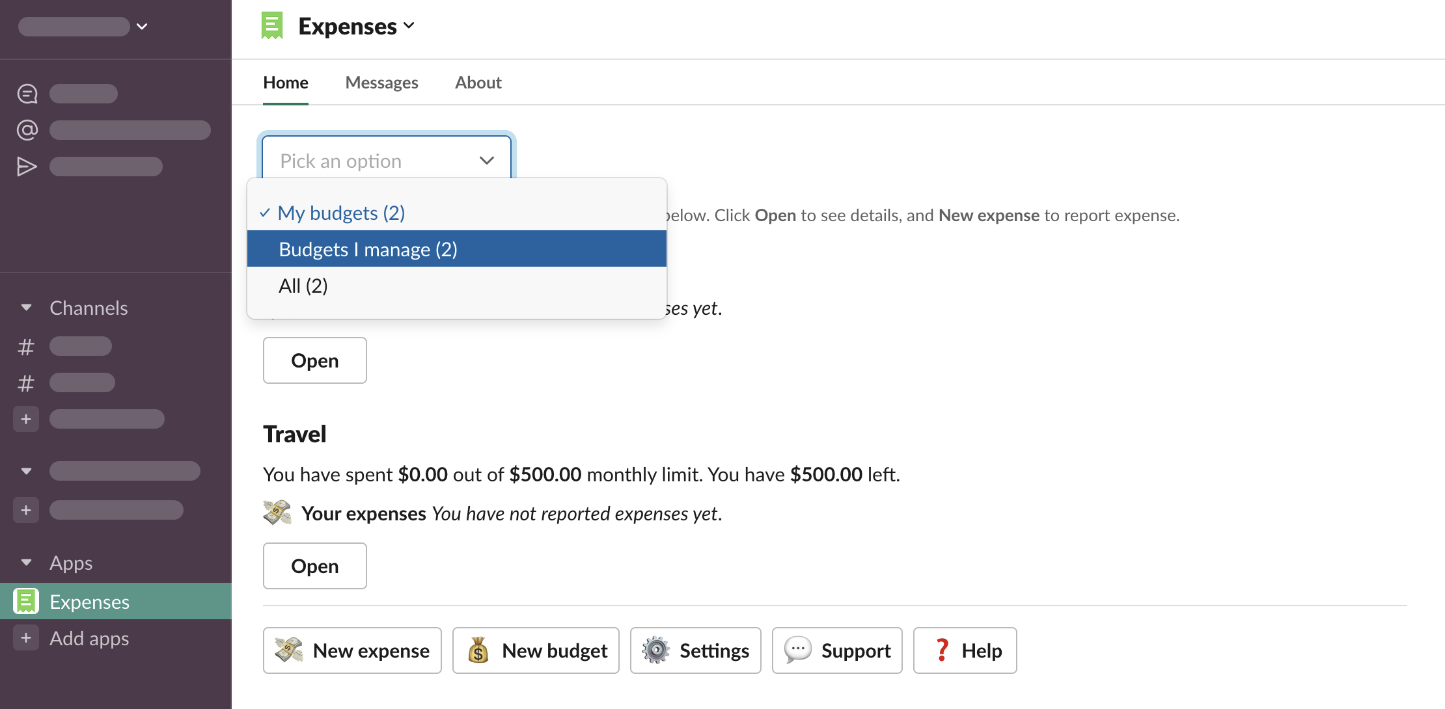Switch to the About tab
Image resolution: width=1445 pixels, height=709 pixels.
[478, 83]
